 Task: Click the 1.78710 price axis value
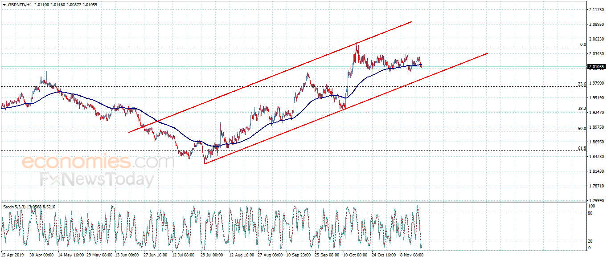pyautogui.click(x=596, y=186)
